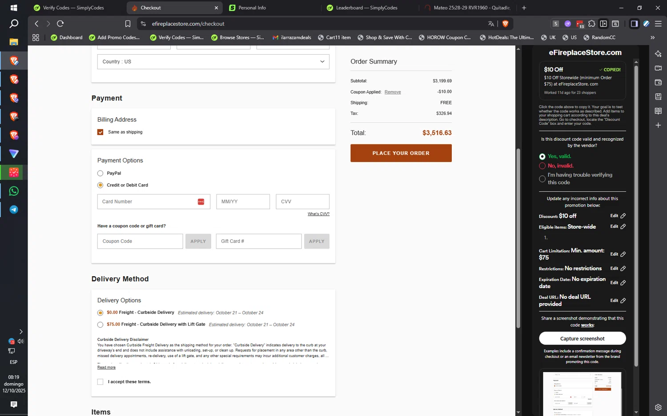Apply the gift card button
The width and height of the screenshot is (667, 416).
pyautogui.click(x=317, y=242)
